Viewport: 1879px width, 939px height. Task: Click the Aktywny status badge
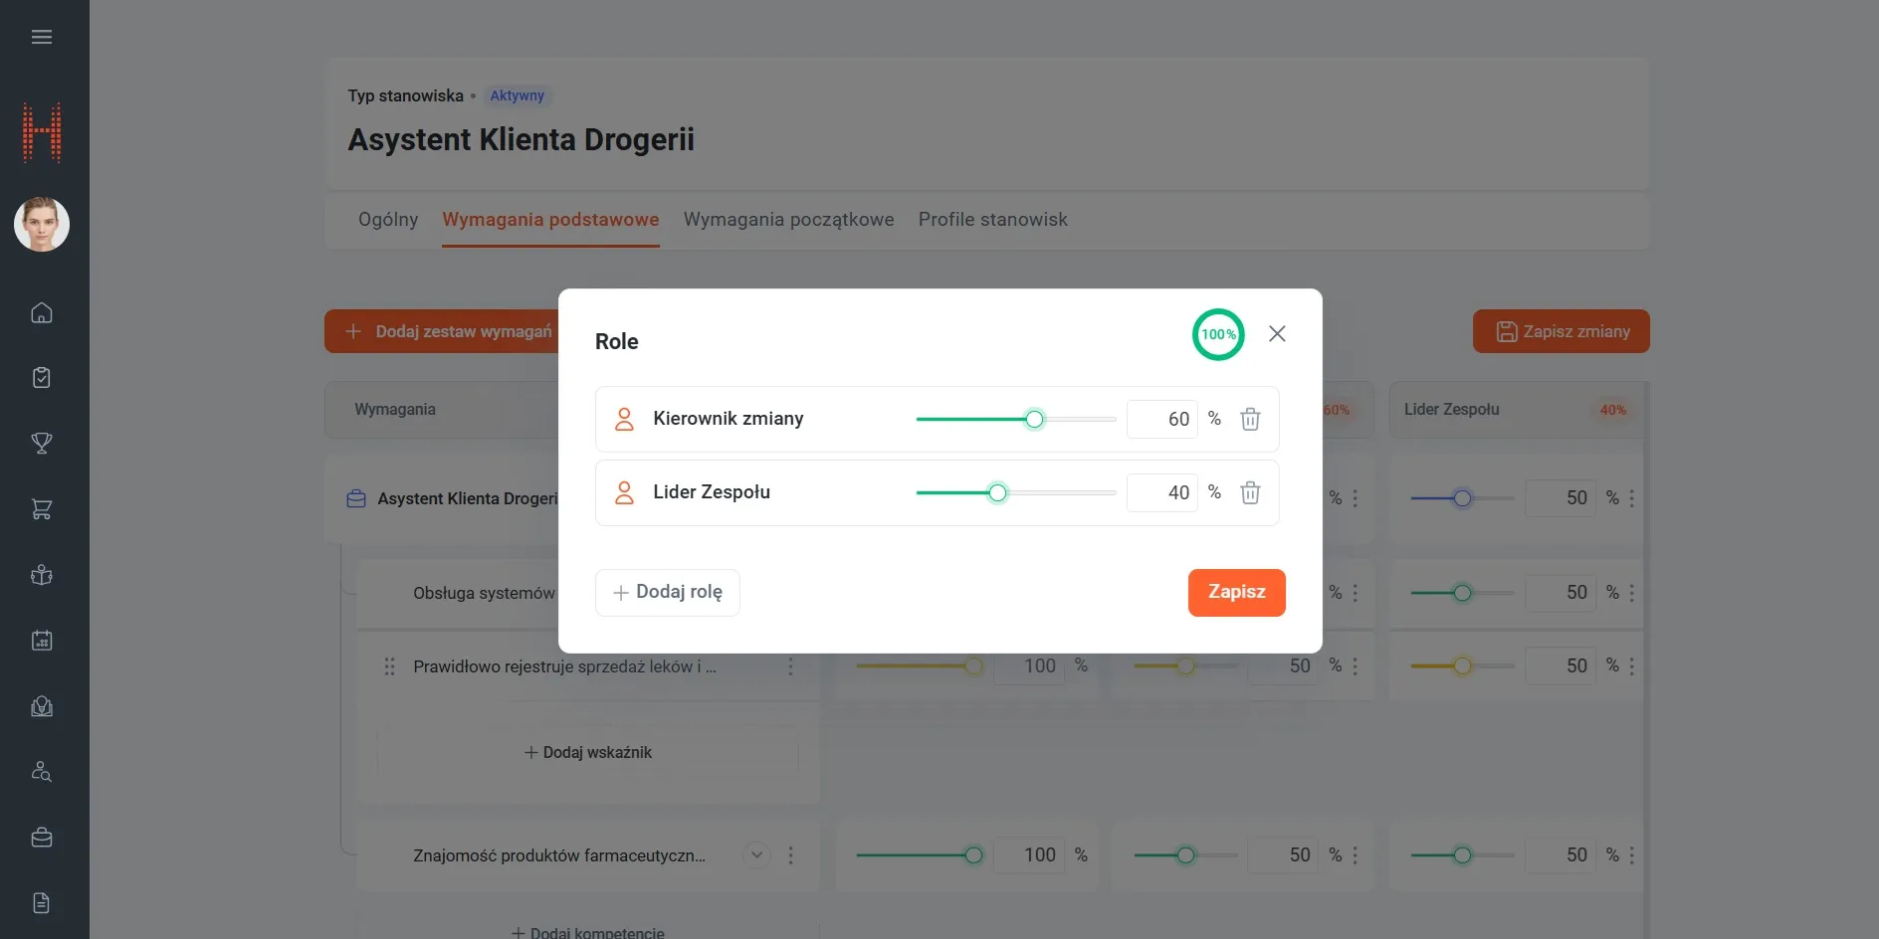pyautogui.click(x=518, y=96)
